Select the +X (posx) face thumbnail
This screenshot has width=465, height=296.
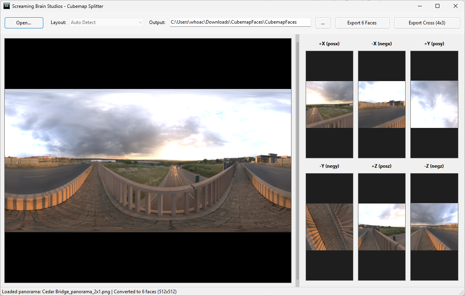click(x=330, y=104)
